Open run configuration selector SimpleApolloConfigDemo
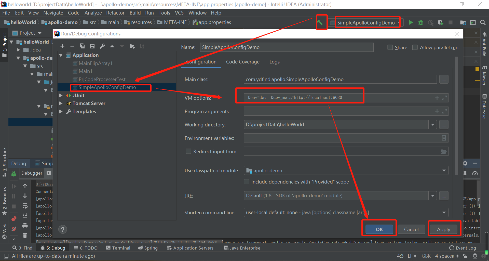Screen dimensions: 489x261 click(x=366, y=23)
